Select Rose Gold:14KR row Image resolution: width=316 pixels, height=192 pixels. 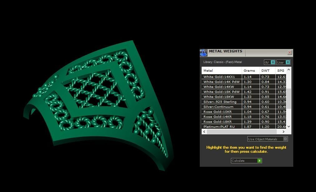[x=244, y=117]
